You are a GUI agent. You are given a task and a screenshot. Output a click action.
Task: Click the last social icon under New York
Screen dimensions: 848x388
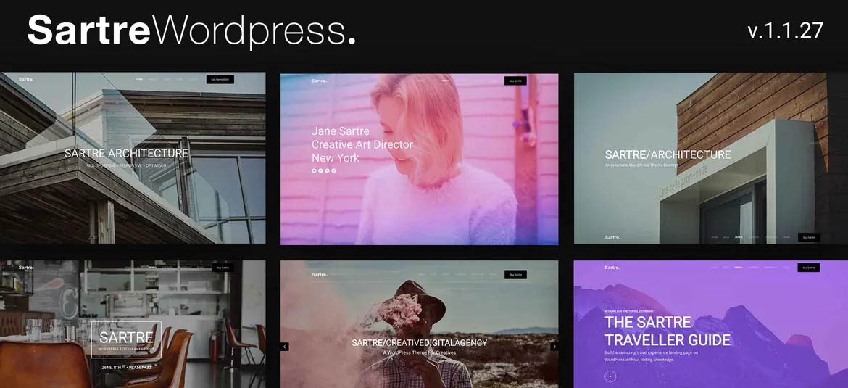[333, 171]
